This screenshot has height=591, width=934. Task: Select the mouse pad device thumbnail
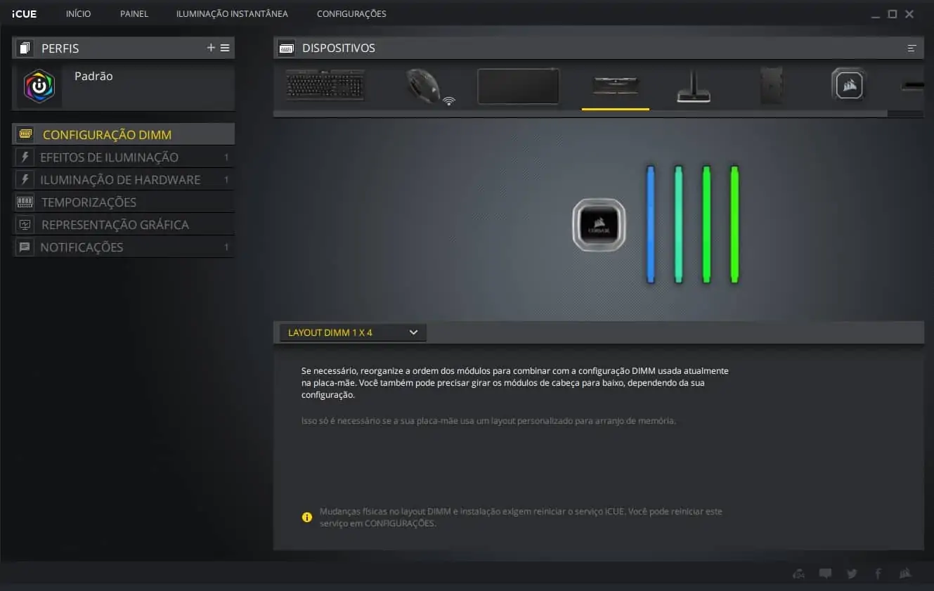pos(518,86)
